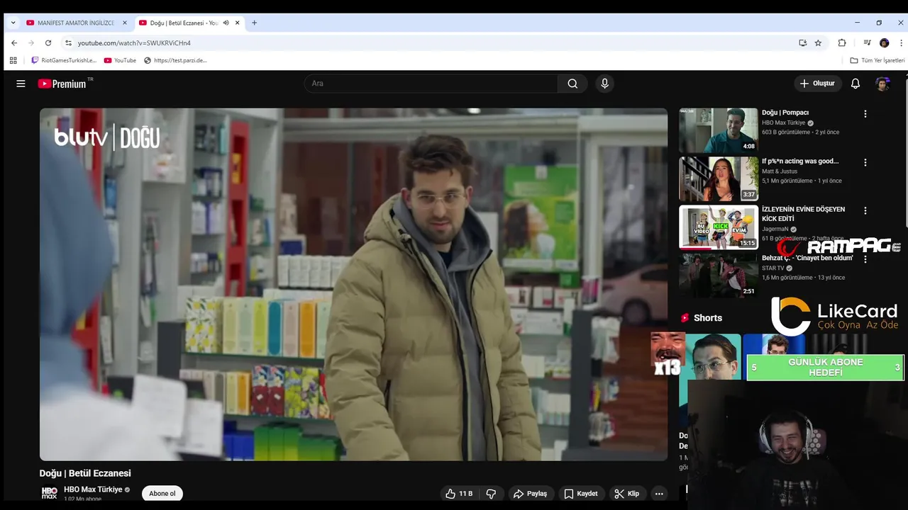The image size is (908, 510).
Task: Mute the tab via speaker icon
Action: click(x=226, y=23)
